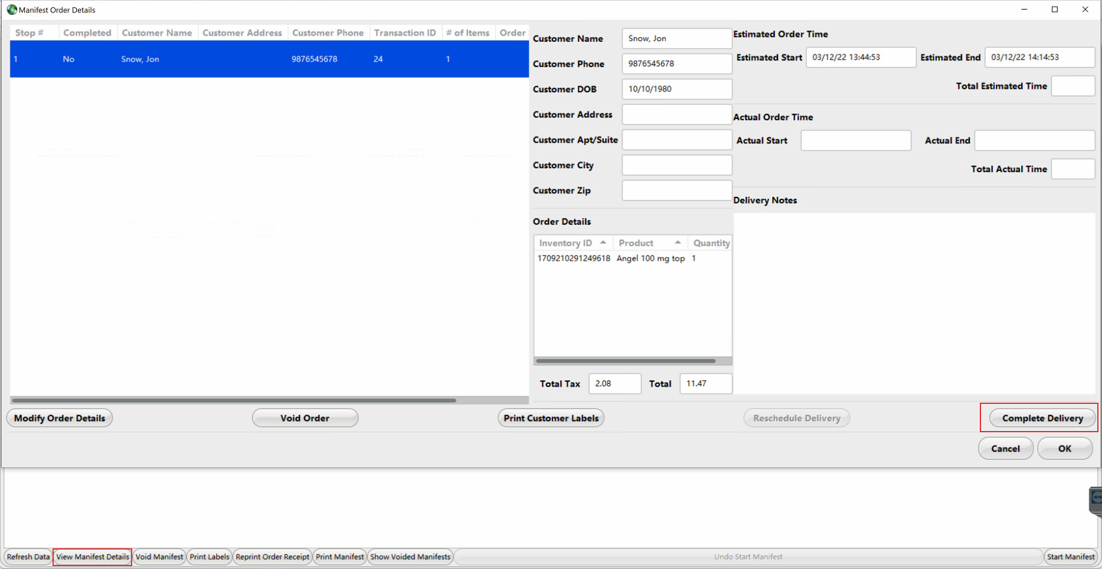The height and width of the screenshot is (569, 1102).
Task: Click Print Customer Labels
Action: pos(551,418)
